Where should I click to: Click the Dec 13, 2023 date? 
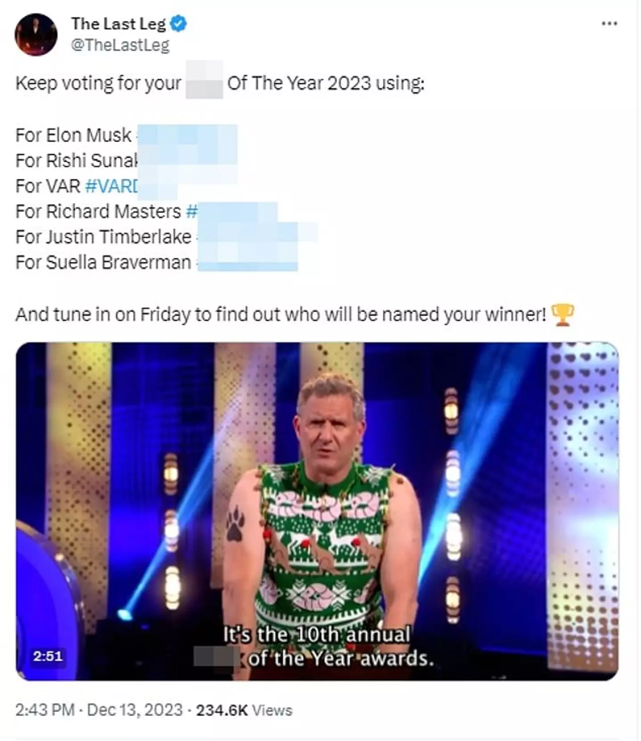coord(134,710)
